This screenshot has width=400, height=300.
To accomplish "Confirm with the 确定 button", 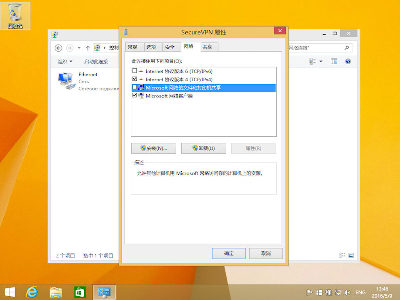I will coord(229,253).
